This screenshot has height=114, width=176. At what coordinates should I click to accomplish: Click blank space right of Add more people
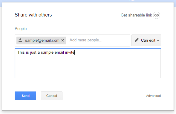pos(116,40)
